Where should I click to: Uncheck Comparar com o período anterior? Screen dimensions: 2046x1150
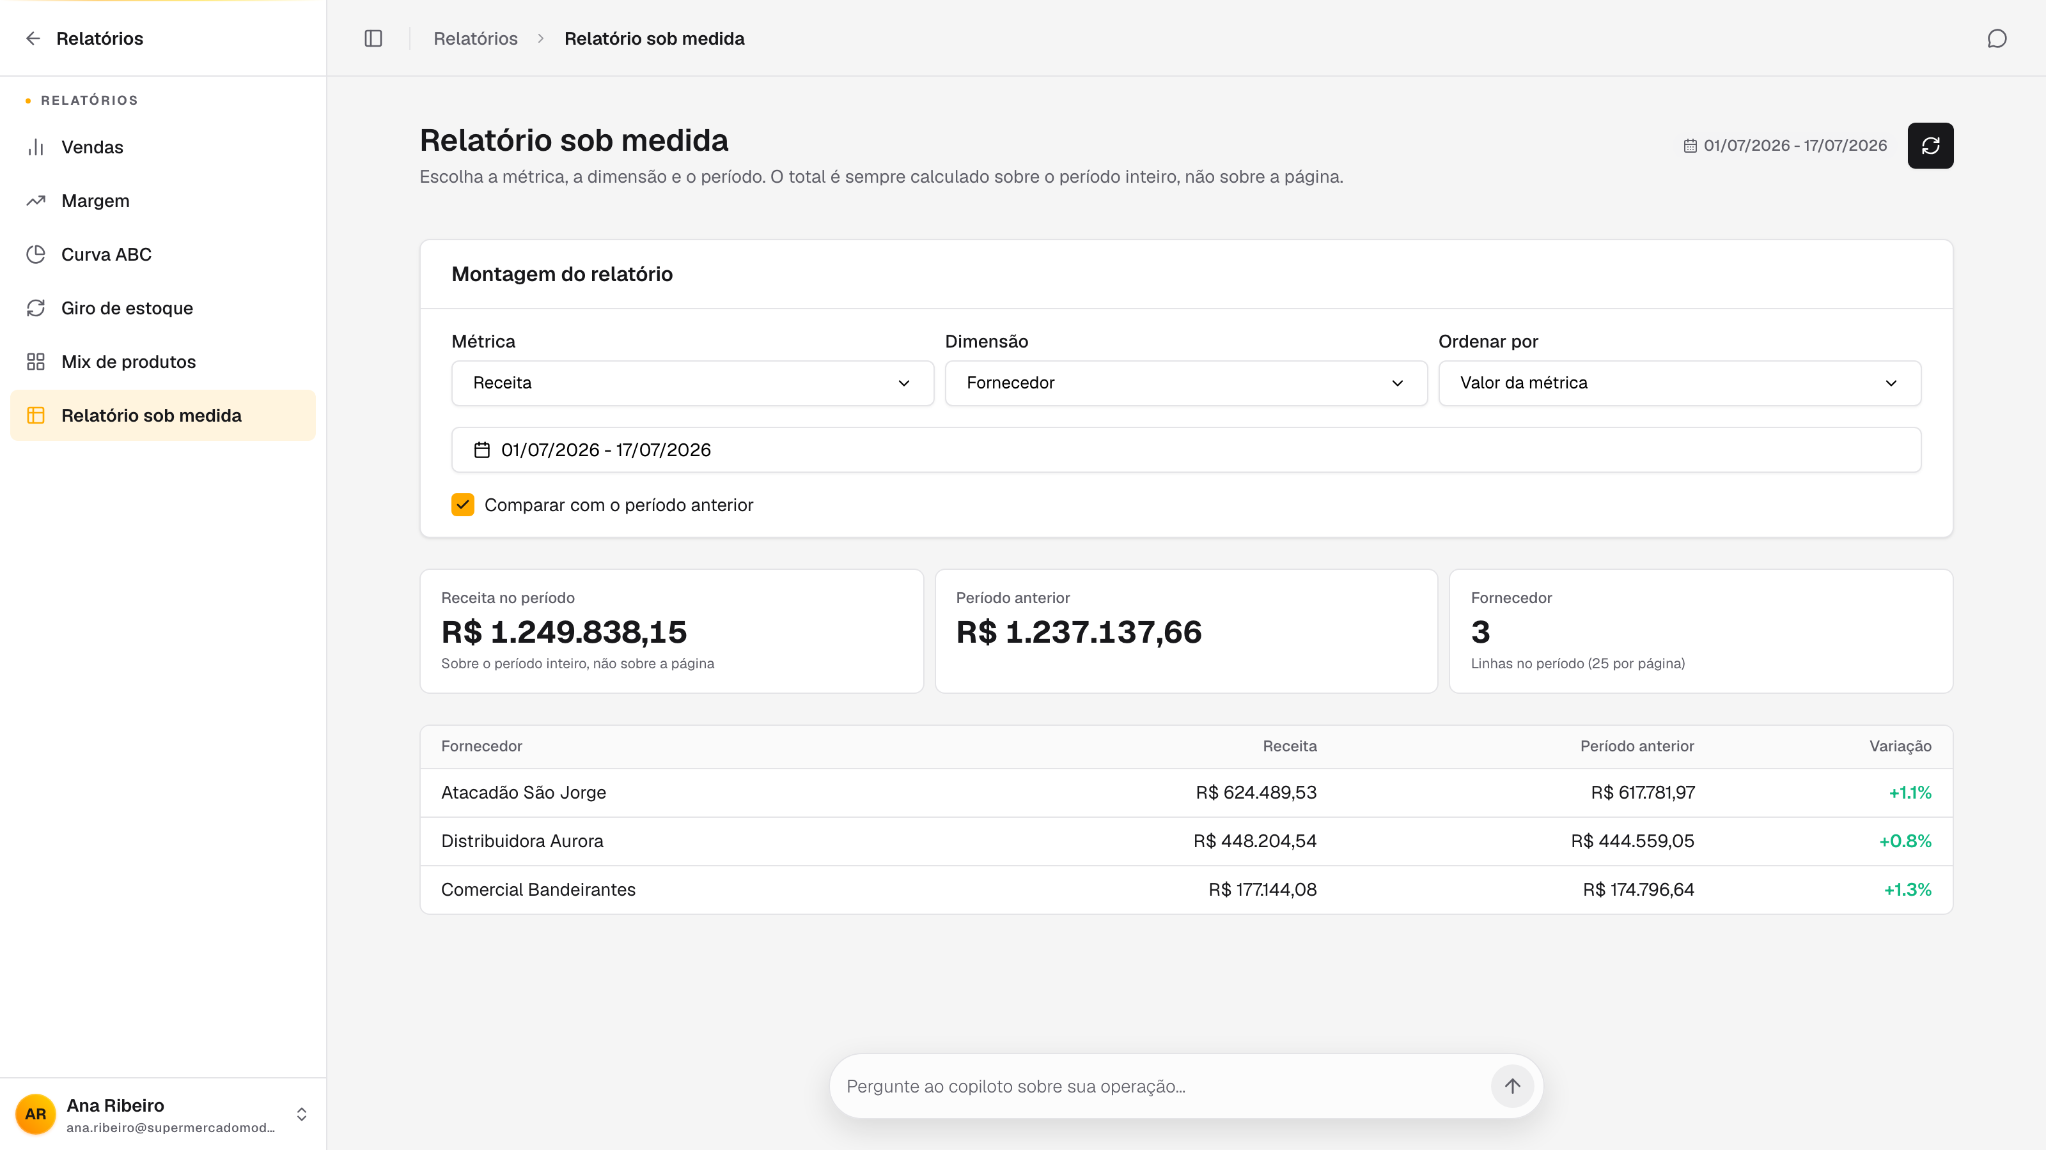click(463, 505)
